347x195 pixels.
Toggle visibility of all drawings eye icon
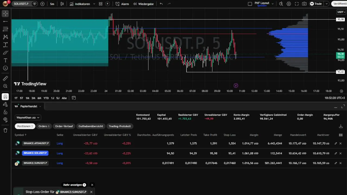click(x=5, y=119)
